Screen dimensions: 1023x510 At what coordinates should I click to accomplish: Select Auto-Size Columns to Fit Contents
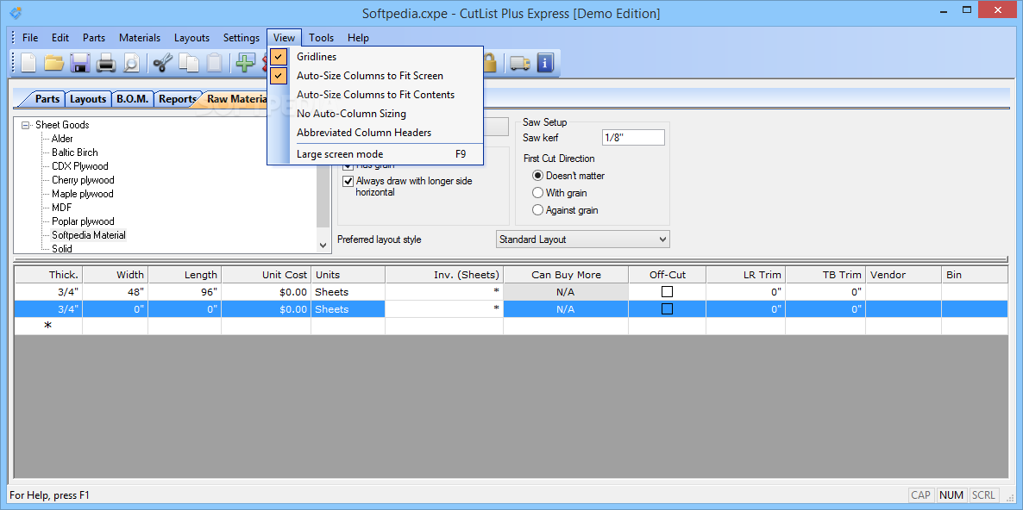click(375, 95)
